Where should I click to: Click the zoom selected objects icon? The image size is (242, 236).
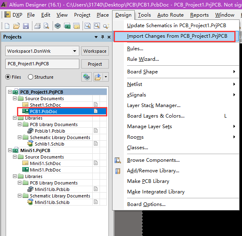pyautogui.click(x=106, y=26)
